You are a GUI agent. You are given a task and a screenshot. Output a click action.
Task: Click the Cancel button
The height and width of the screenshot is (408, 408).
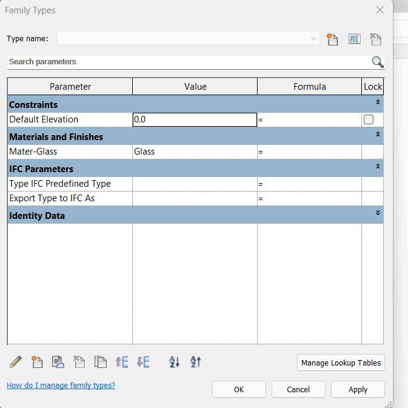pos(298,389)
